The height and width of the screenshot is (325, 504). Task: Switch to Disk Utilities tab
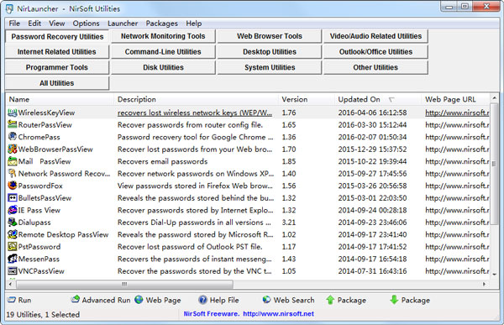[163, 67]
